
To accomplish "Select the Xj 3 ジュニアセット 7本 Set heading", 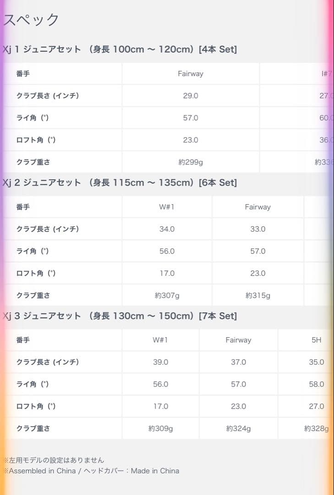I will click(120, 316).
